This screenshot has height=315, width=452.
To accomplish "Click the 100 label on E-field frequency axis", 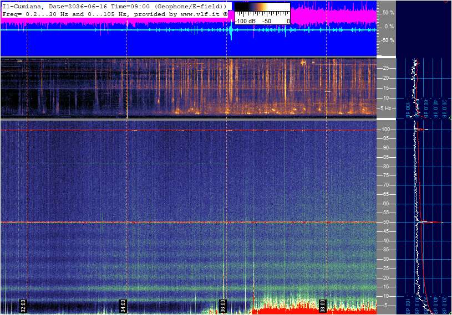I will coord(385,130).
